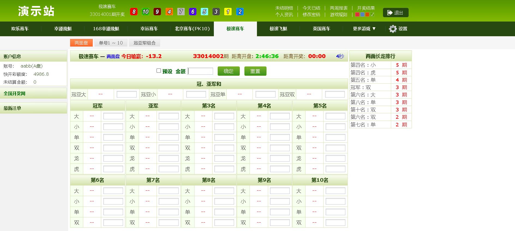Click the 重置 reset button

click(255, 71)
